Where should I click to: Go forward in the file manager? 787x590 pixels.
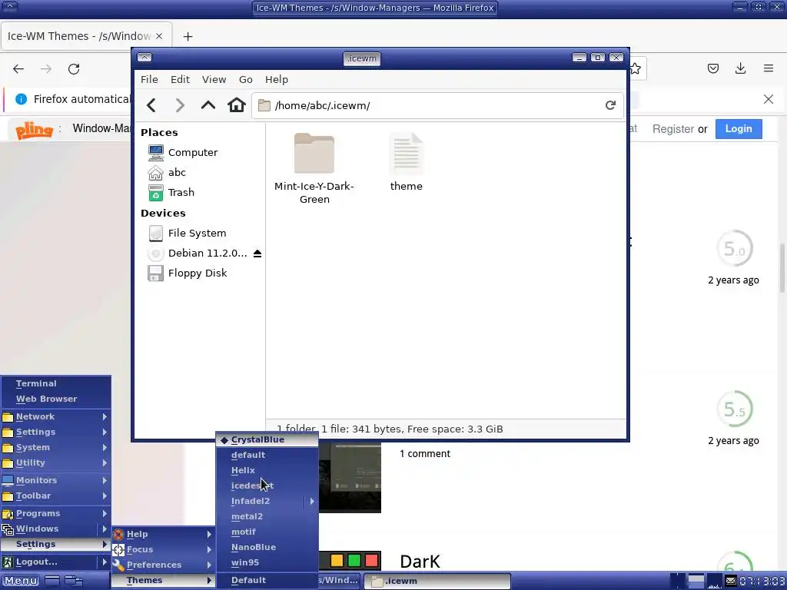[x=180, y=105]
